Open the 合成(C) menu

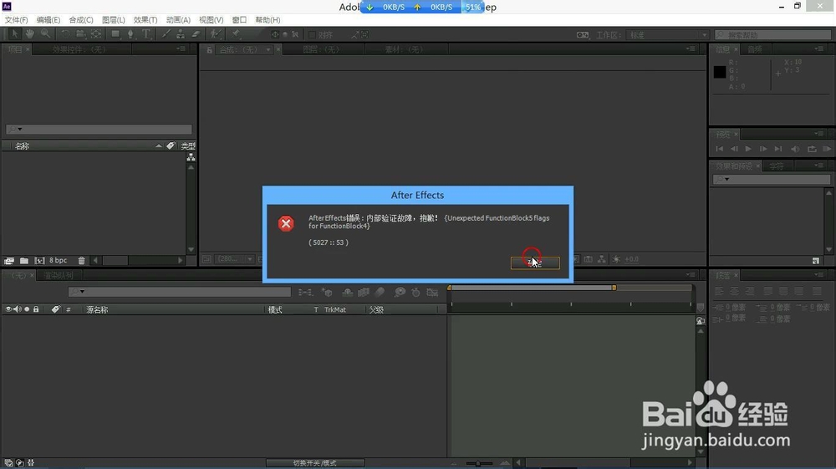click(81, 20)
